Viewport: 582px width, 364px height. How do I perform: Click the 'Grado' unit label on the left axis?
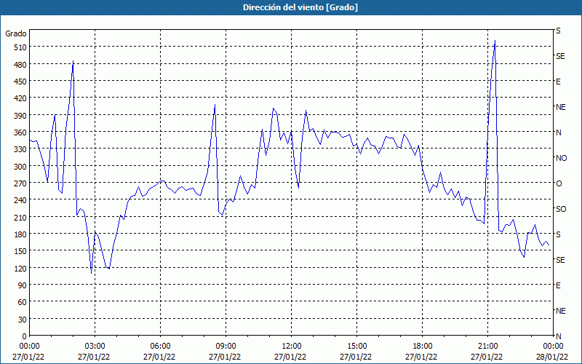16,33
